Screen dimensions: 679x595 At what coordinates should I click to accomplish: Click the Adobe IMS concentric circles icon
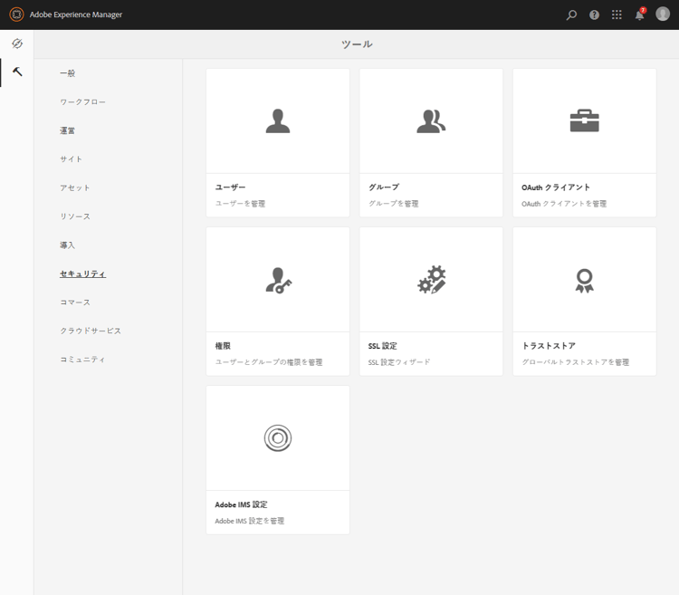coord(278,437)
